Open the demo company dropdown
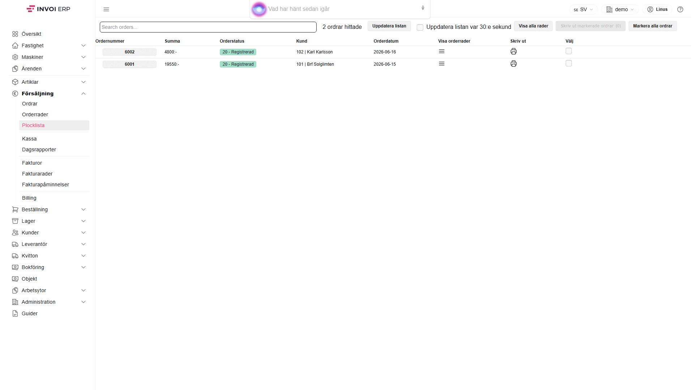 point(620,9)
